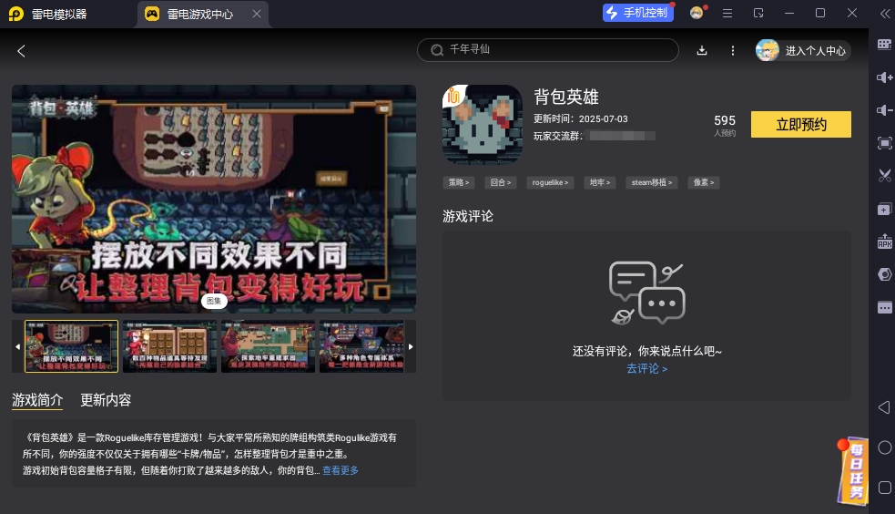Screen dimensions: 895x514
Task: Click the Android recent apps square button
Action: tap(884, 488)
